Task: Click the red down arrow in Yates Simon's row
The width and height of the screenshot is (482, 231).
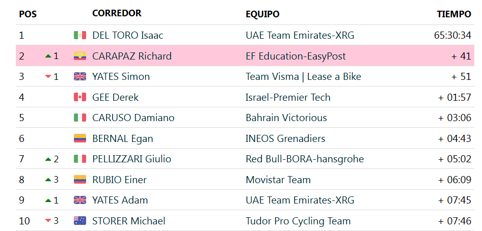Action: click(48, 76)
